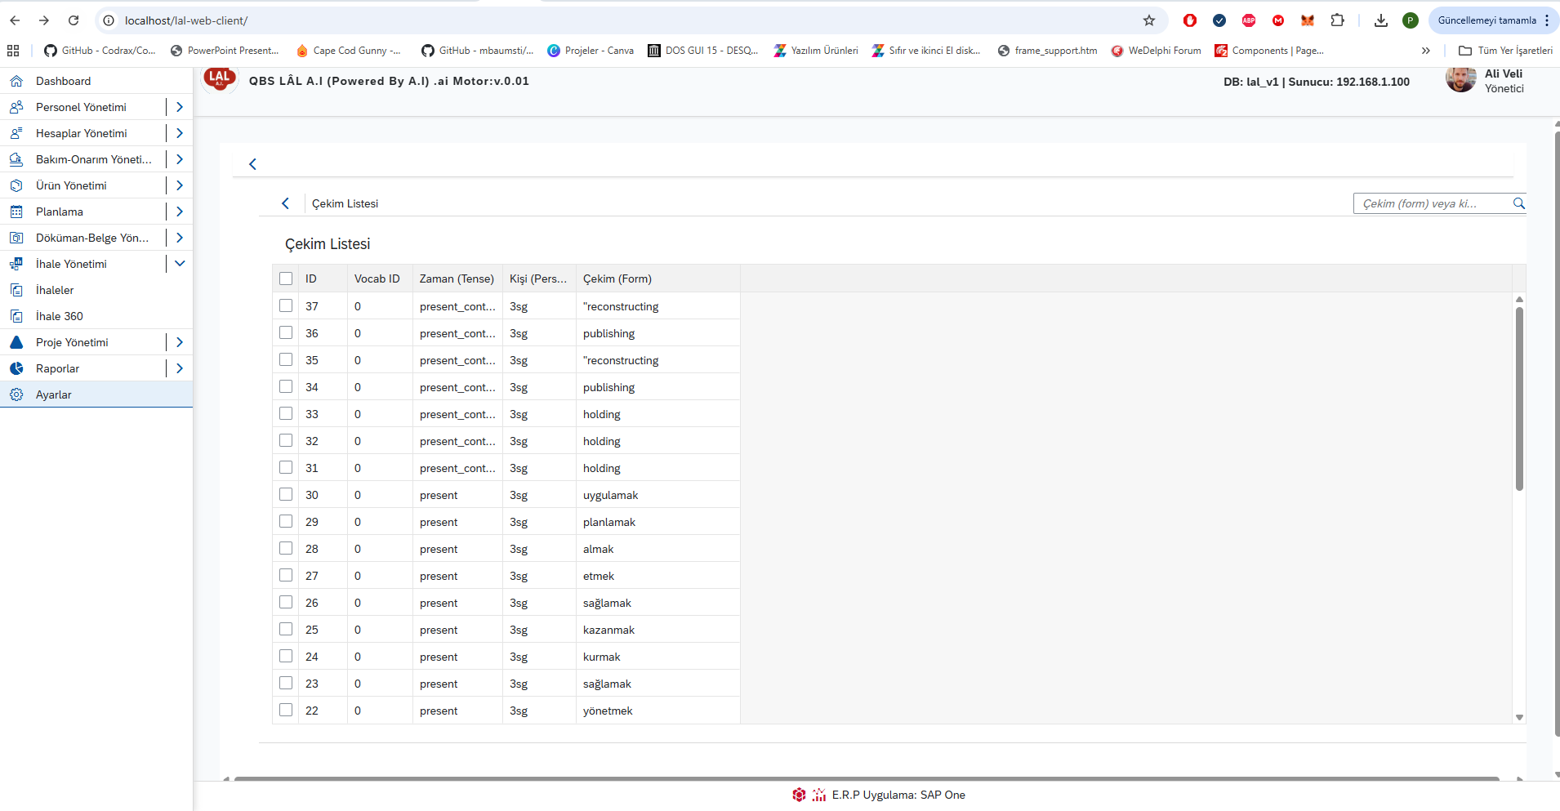Image resolution: width=1560 pixels, height=811 pixels.
Task: Select the checkbox for row ID 30
Action: point(286,494)
